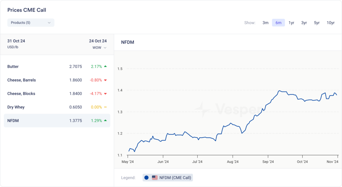Screen dimensions: 342x187
Task: Switch chart range to 3m
Action: point(266,23)
